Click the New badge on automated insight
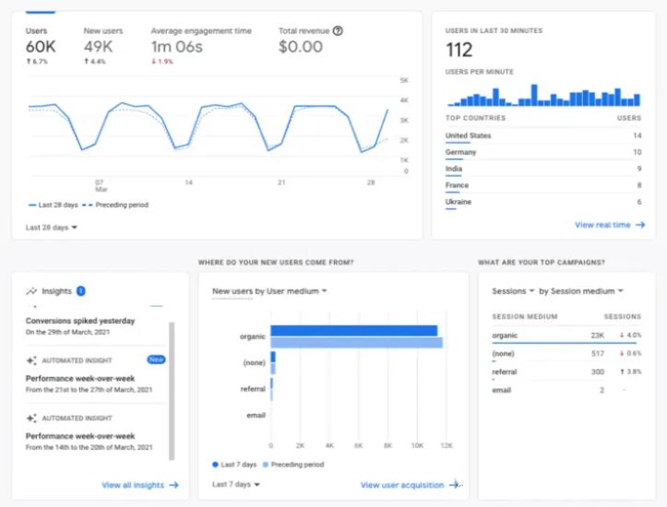 [x=156, y=360]
